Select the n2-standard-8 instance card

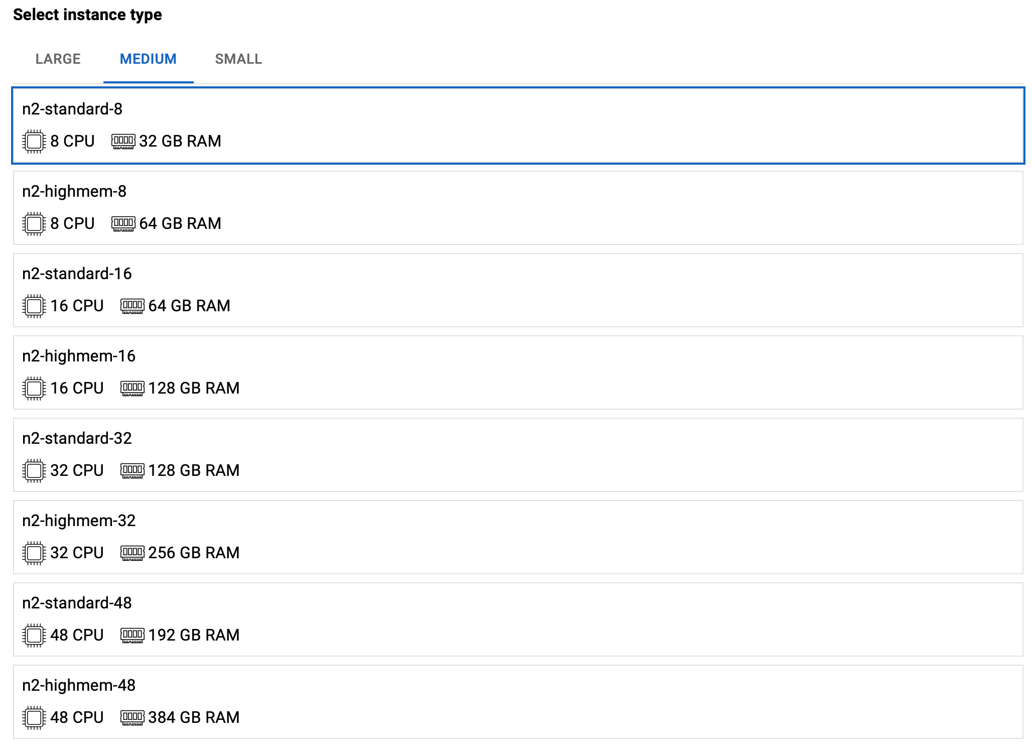click(518, 125)
